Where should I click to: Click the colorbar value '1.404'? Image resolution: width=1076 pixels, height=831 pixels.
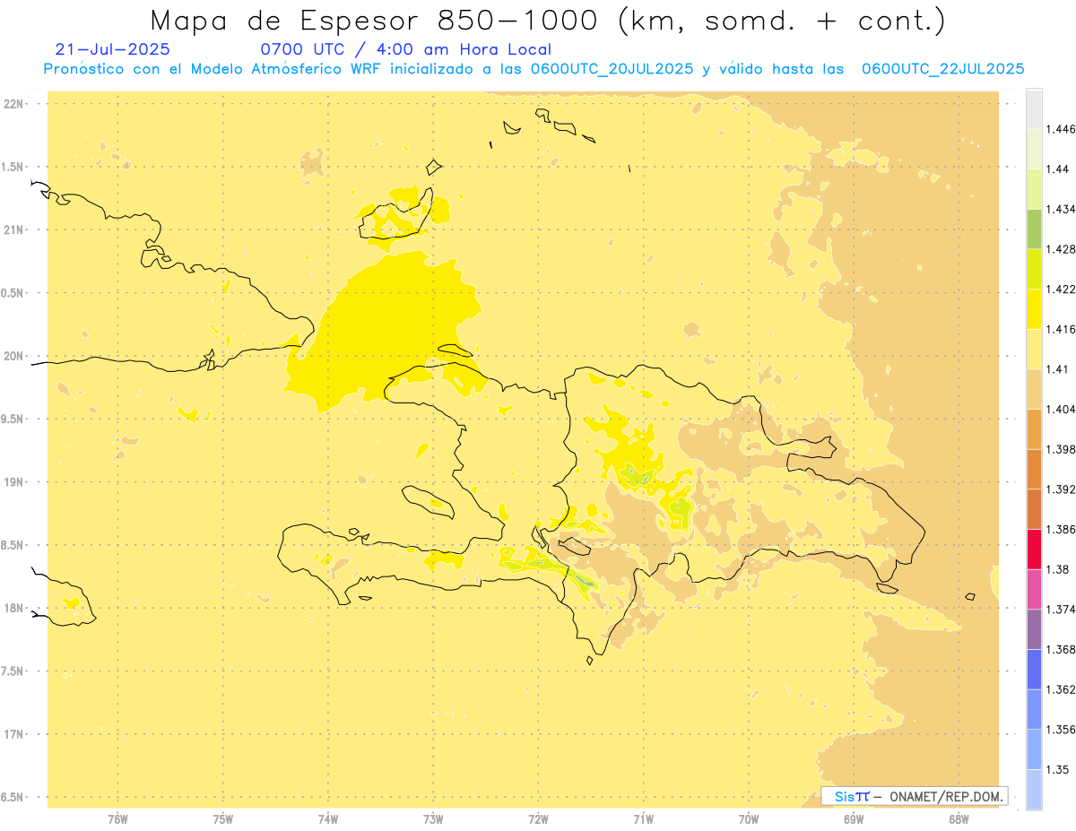pos(1062,409)
